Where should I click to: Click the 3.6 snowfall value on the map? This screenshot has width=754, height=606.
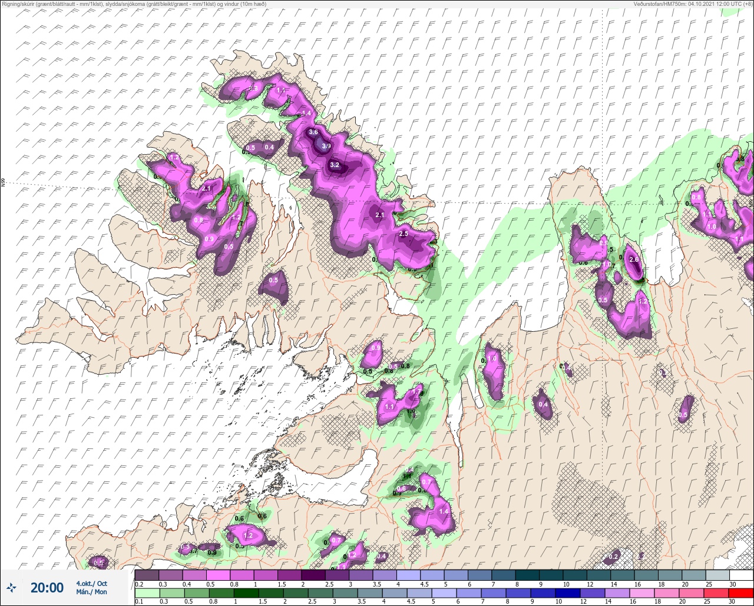point(313,133)
